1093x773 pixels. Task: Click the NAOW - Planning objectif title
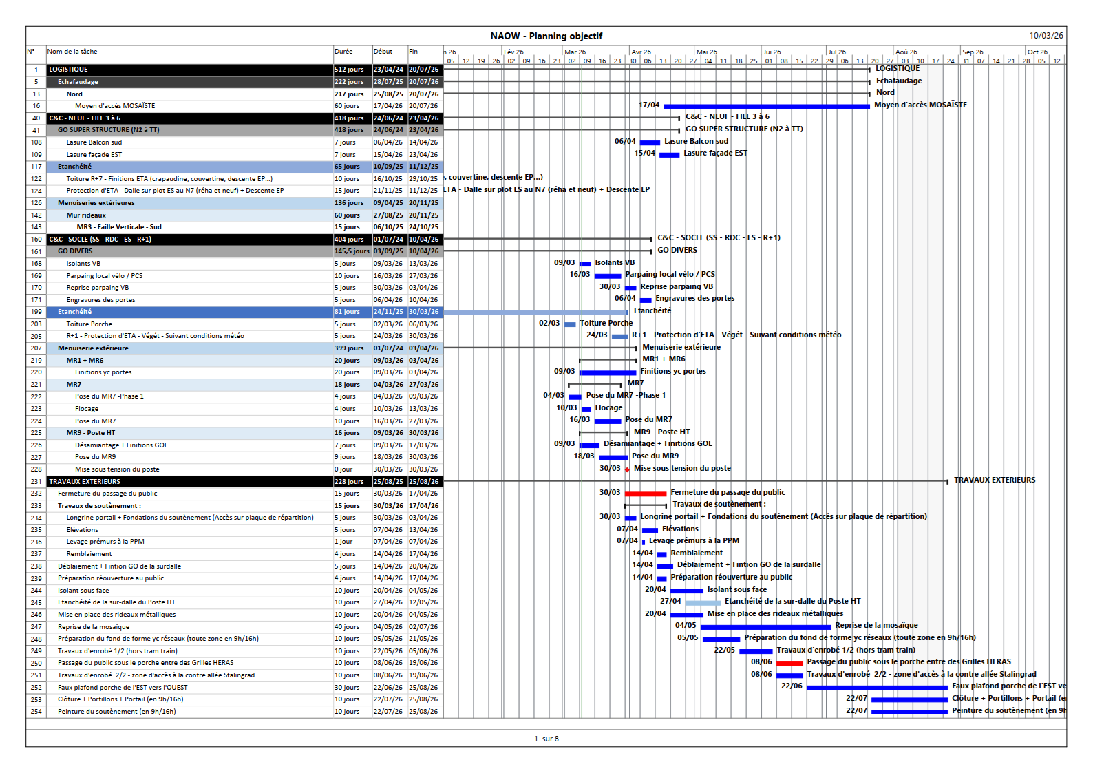tap(546, 36)
